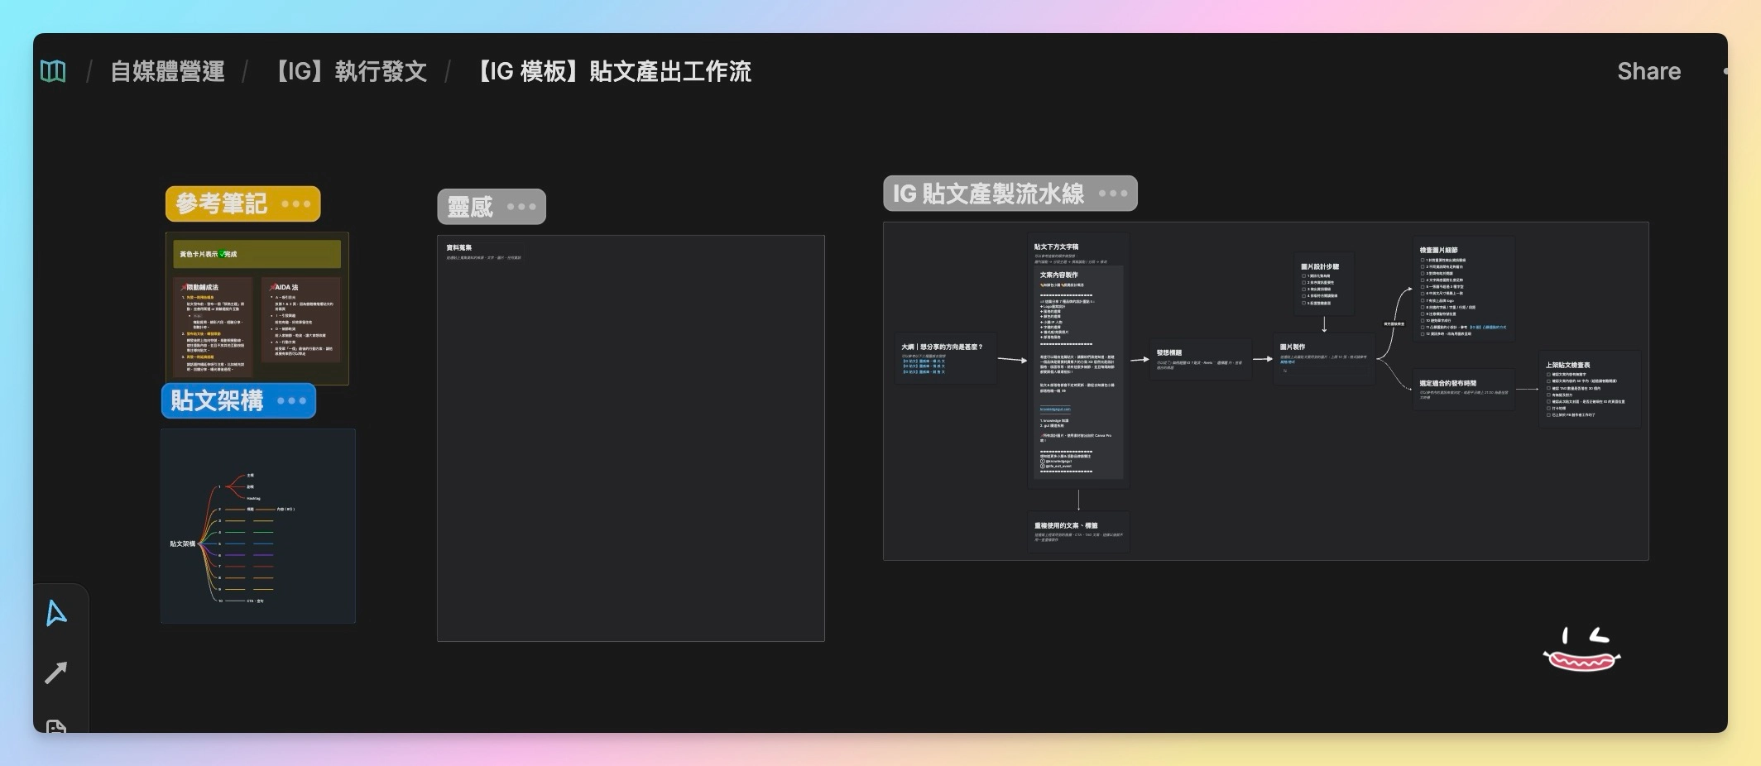Go to 自媒體營運 in the breadcrumb

(168, 71)
